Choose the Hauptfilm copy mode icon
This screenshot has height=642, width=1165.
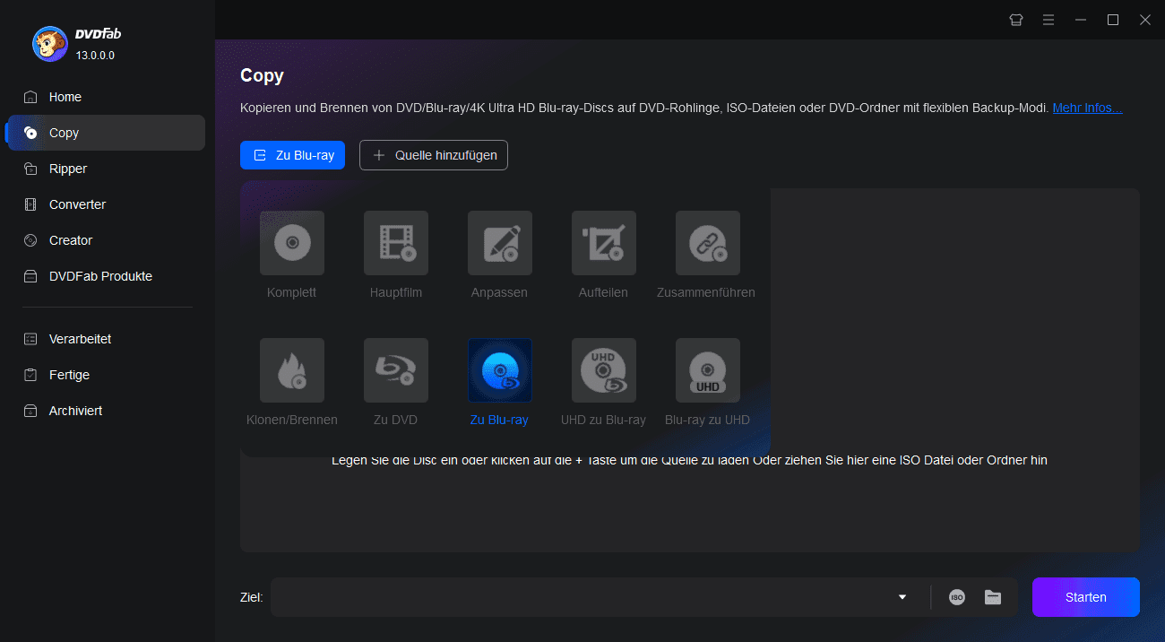pos(395,243)
